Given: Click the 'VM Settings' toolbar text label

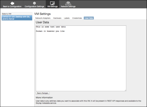Looking at the screenshot, I should [x=52, y=6].
